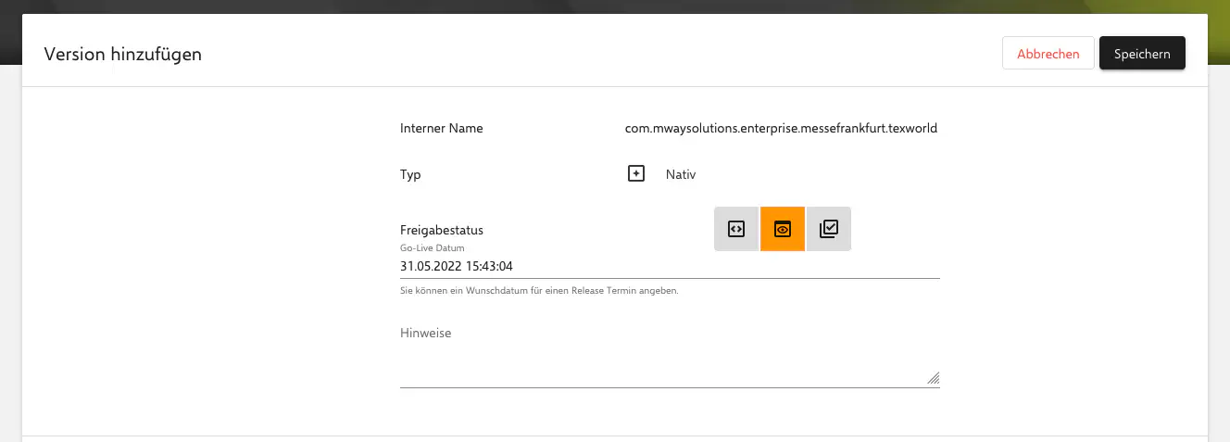Screen dimensions: 1230x442
Task: Click the Hinweise textarea resize handle
Action: point(933,378)
